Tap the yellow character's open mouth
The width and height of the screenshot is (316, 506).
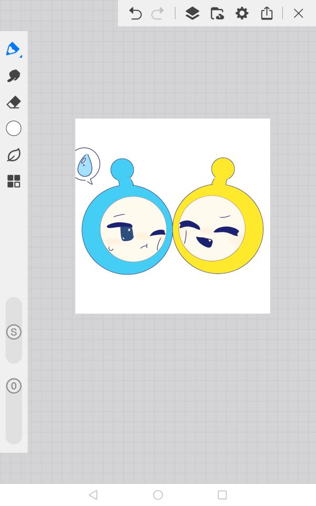click(x=205, y=241)
